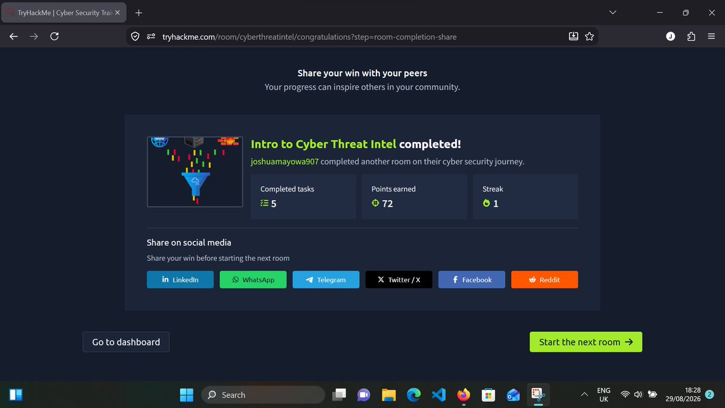Open Task View on the taskbar
Viewport: 725px width, 408px height.
[340, 395]
